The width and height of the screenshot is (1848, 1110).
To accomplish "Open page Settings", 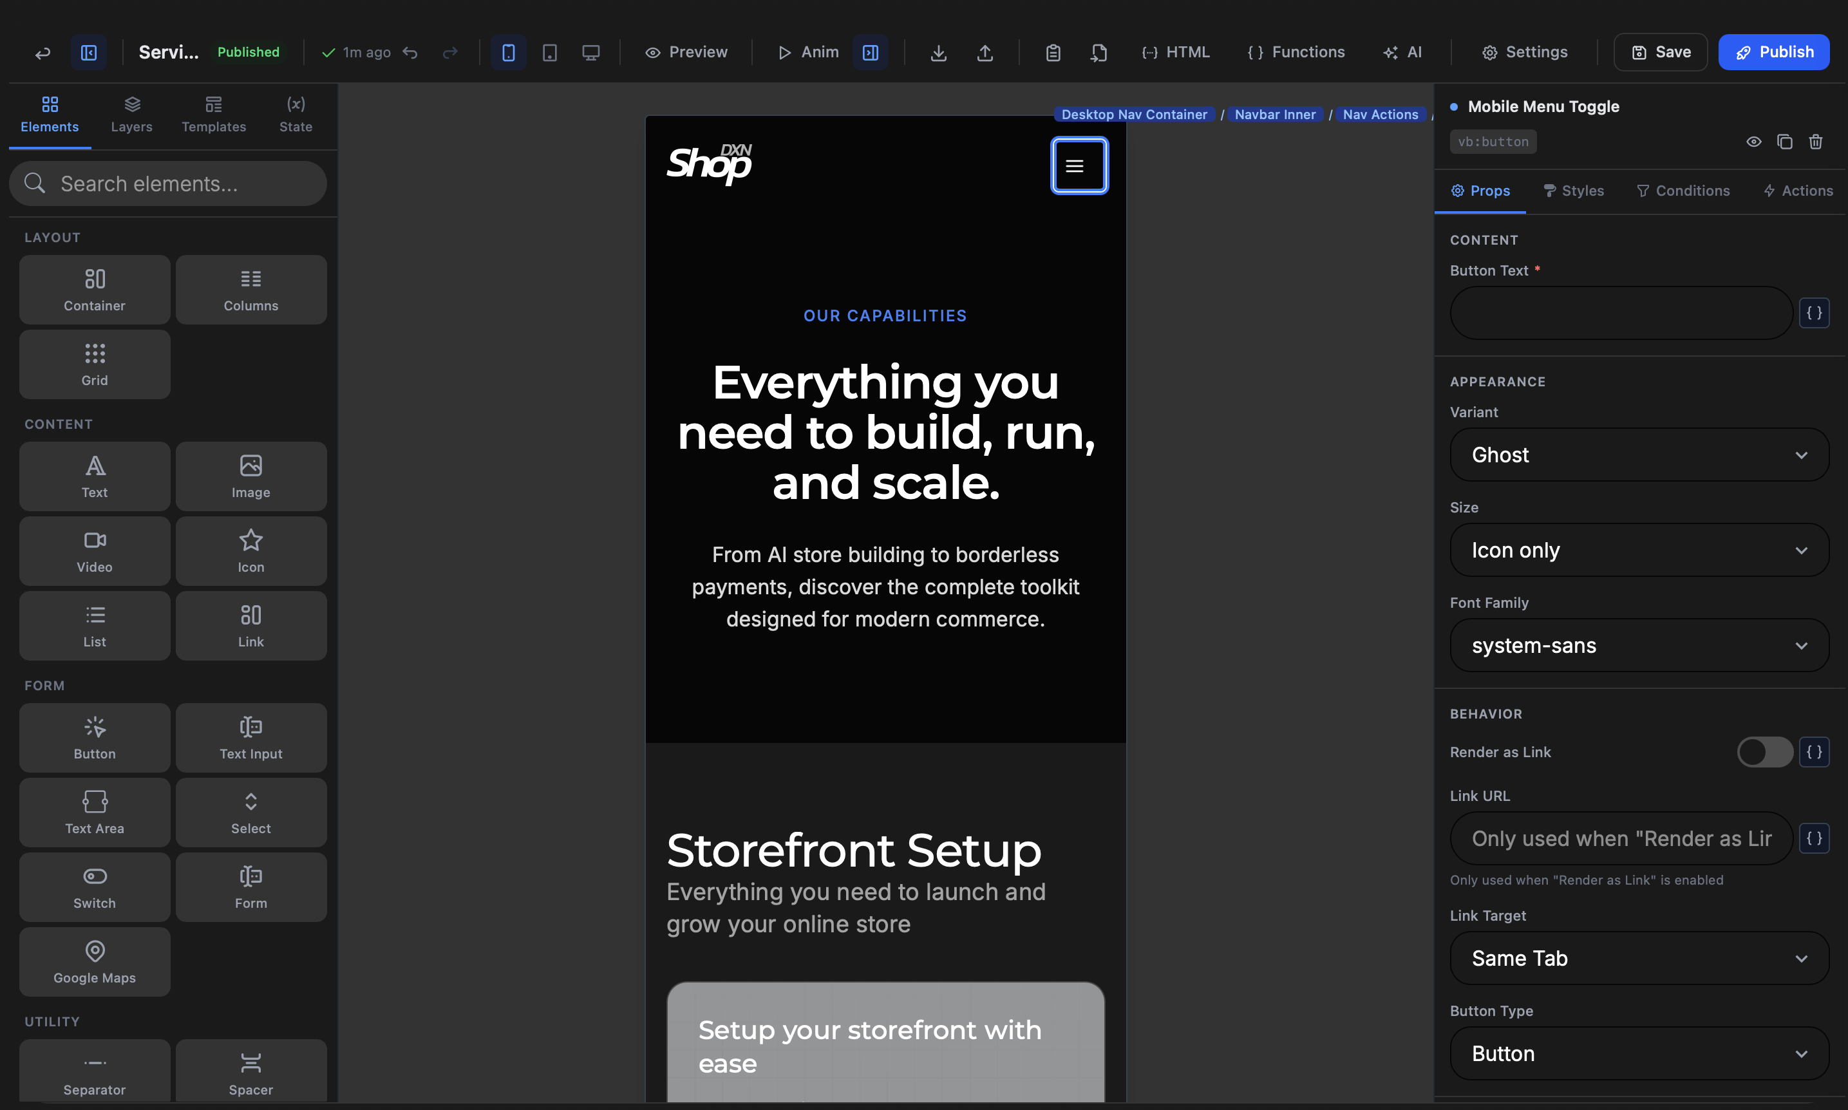I will coord(1524,52).
